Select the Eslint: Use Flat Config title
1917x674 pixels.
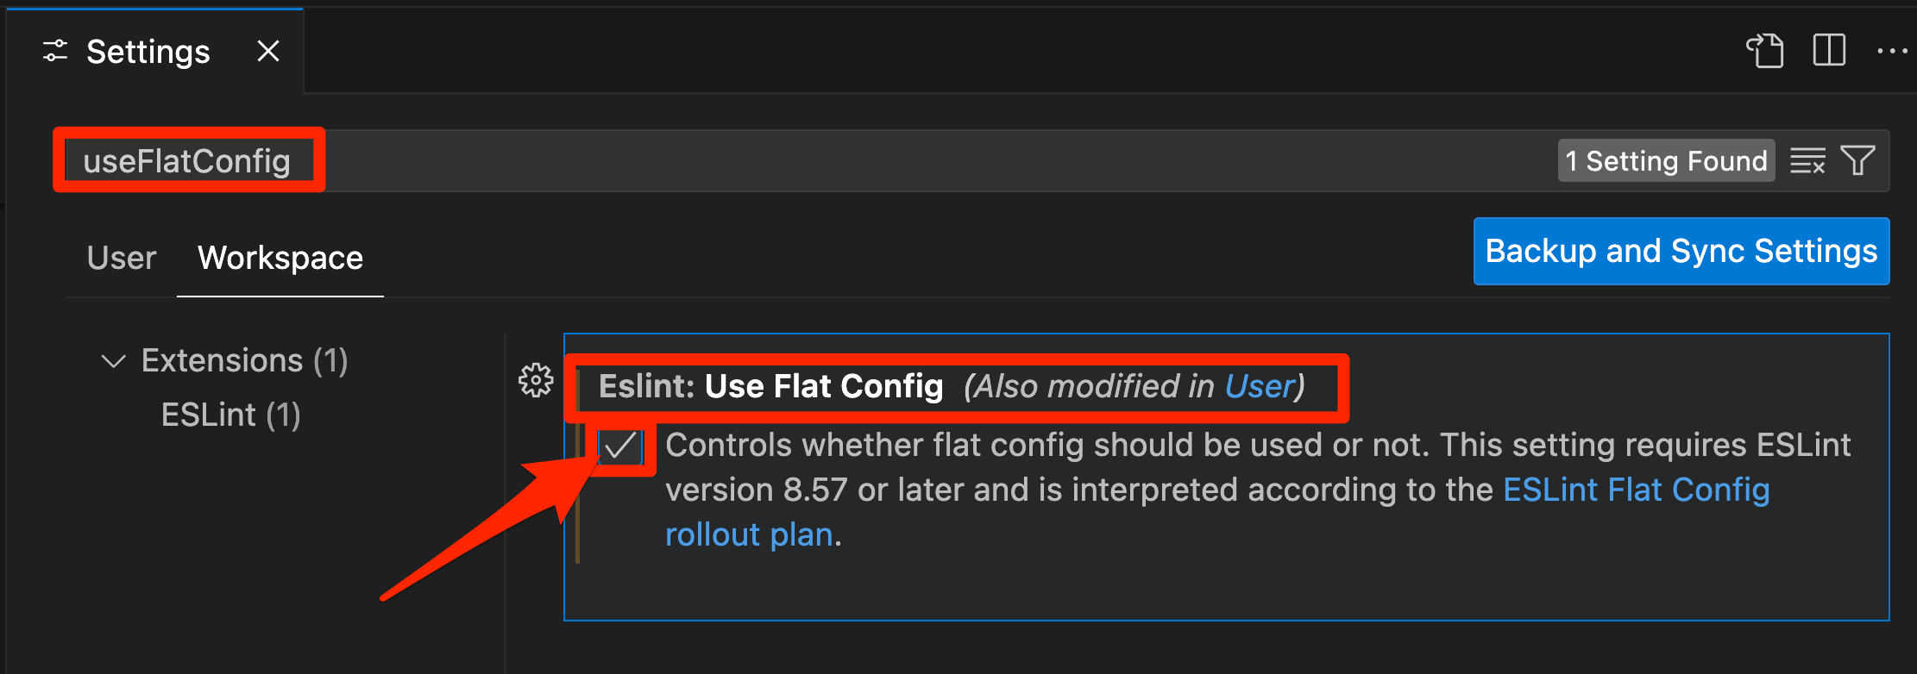coord(771,386)
